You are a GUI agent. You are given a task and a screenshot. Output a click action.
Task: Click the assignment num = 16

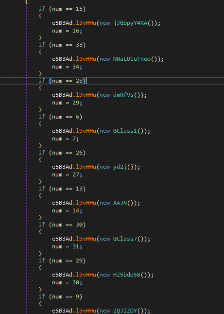coord(67,31)
